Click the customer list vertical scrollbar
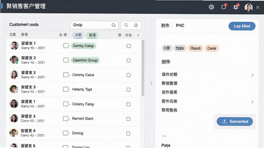The width and height of the screenshot is (264, 148). tap(143, 68)
